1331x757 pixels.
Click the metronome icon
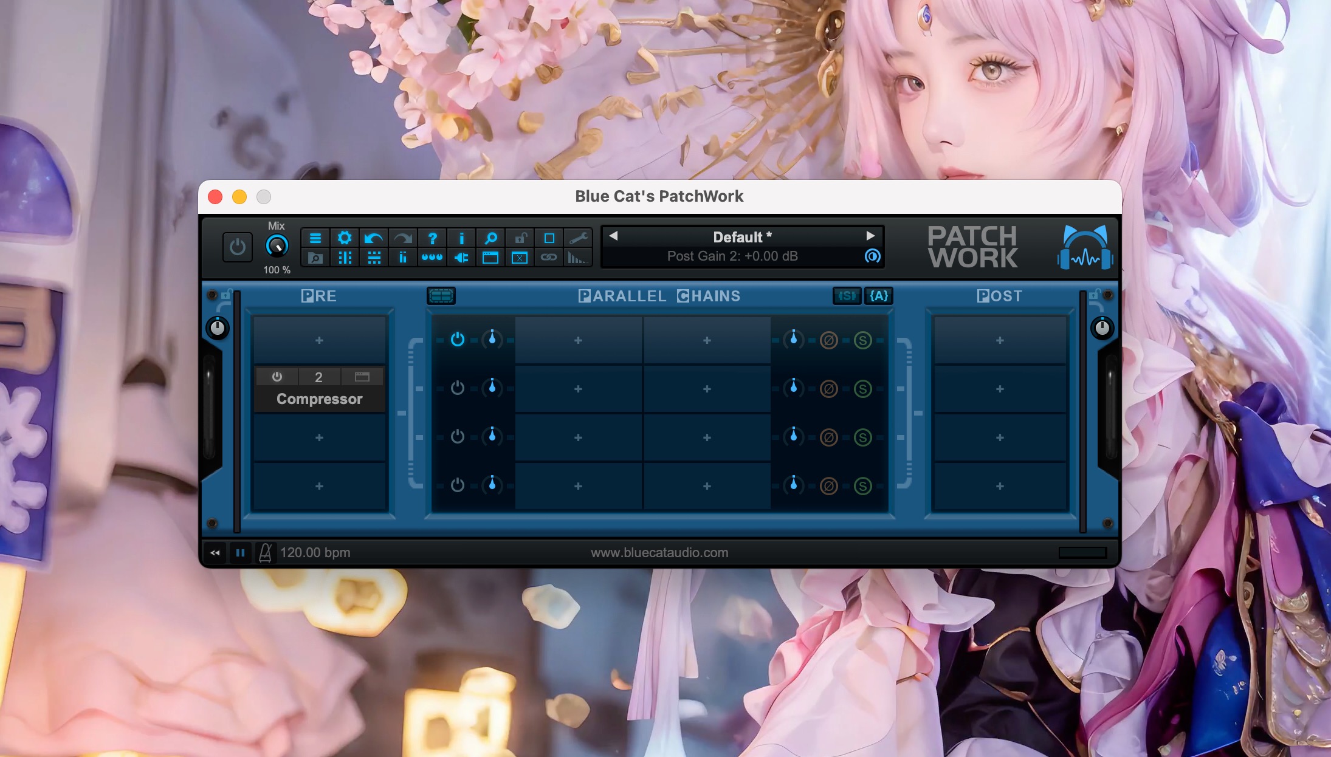265,552
